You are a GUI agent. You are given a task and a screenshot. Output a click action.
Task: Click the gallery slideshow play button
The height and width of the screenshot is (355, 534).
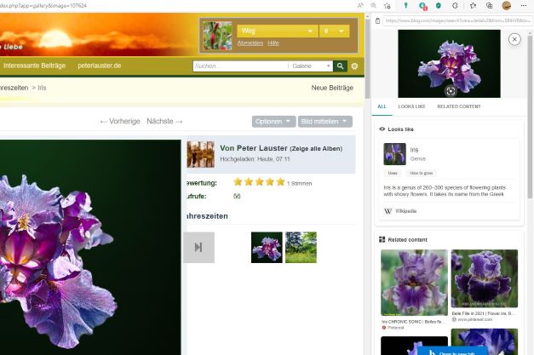point(198,247)
